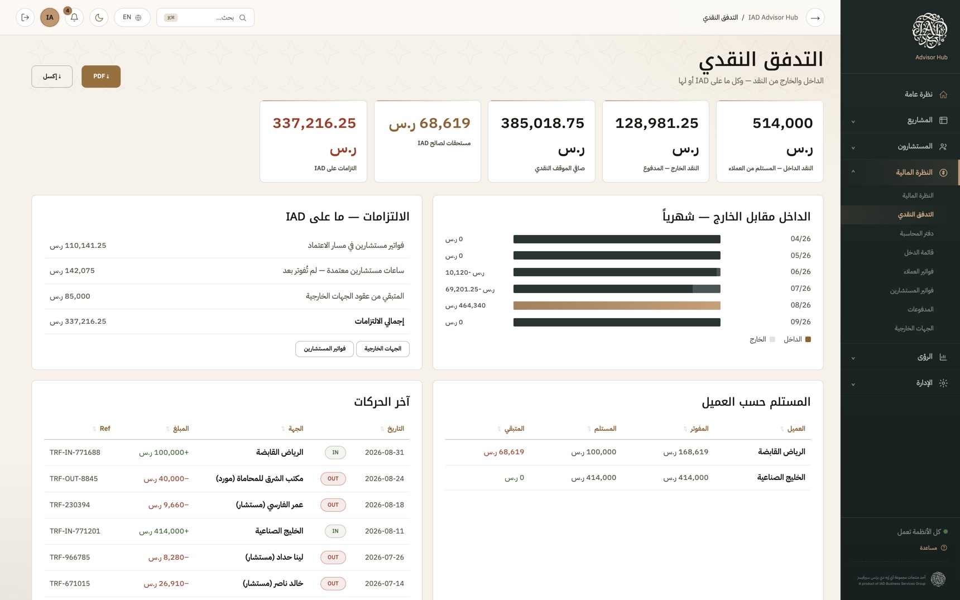The height and width of the screenshot is (600, 960).
Task: Click إجمالي الالتزامات total row
Action: tap(227, 321)
